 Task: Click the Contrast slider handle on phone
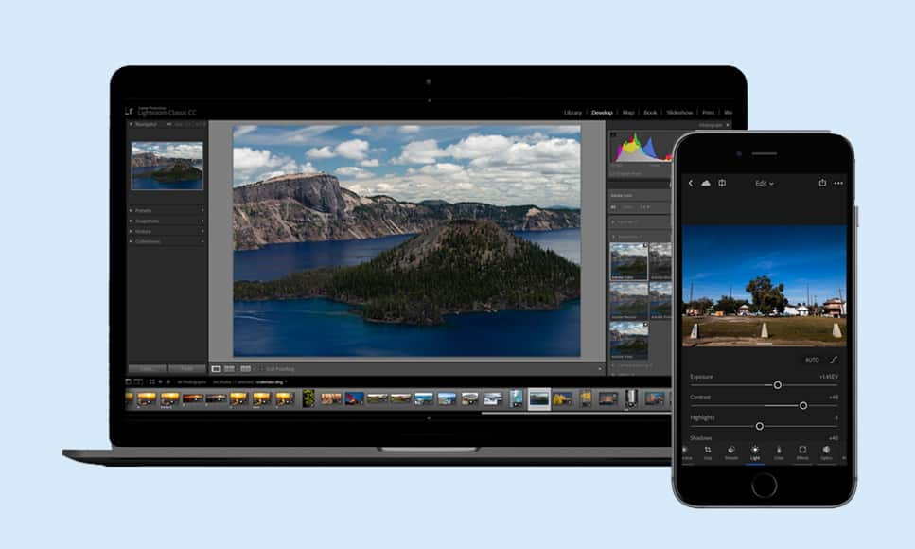[x=803, y=405]
